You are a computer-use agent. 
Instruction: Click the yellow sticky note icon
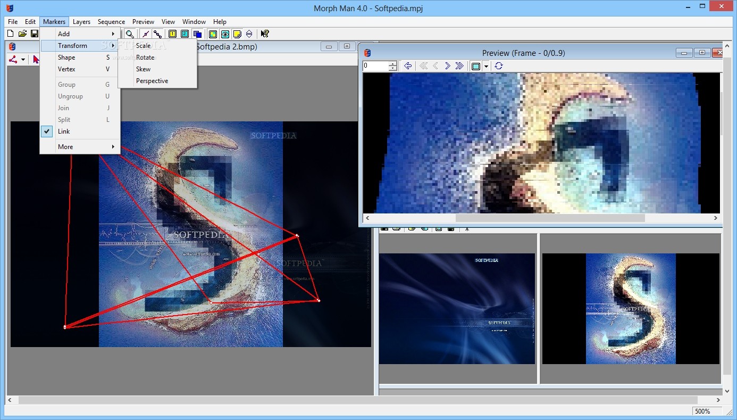coord(237,34)
